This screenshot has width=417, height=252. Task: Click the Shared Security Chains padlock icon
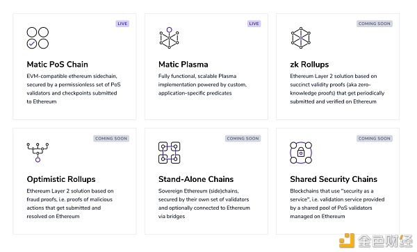(301, 153)
